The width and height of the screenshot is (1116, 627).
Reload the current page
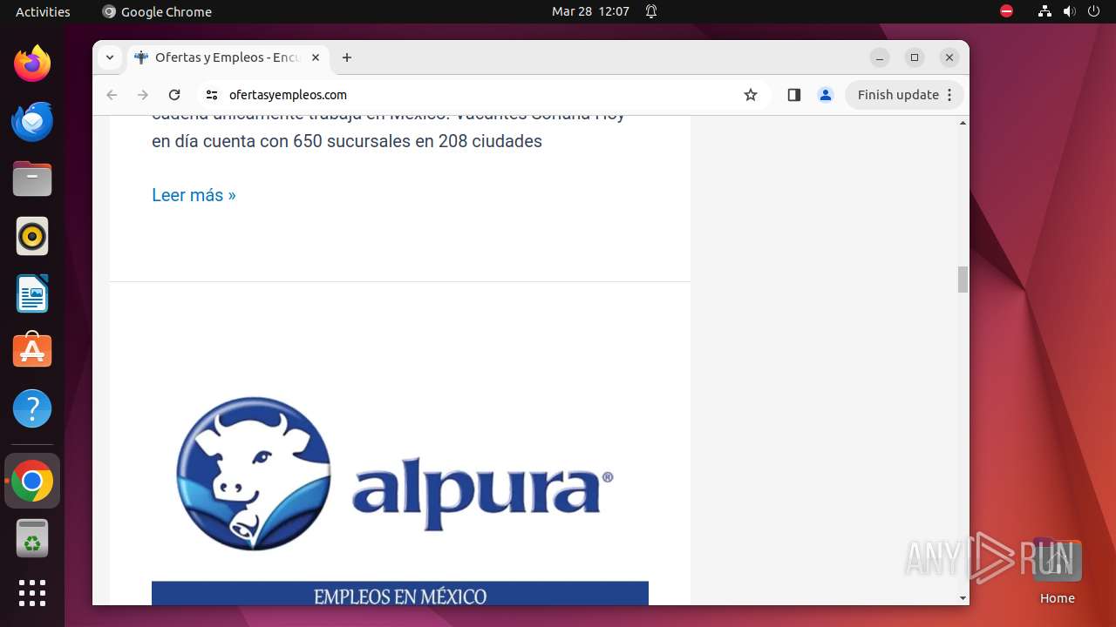174,95
